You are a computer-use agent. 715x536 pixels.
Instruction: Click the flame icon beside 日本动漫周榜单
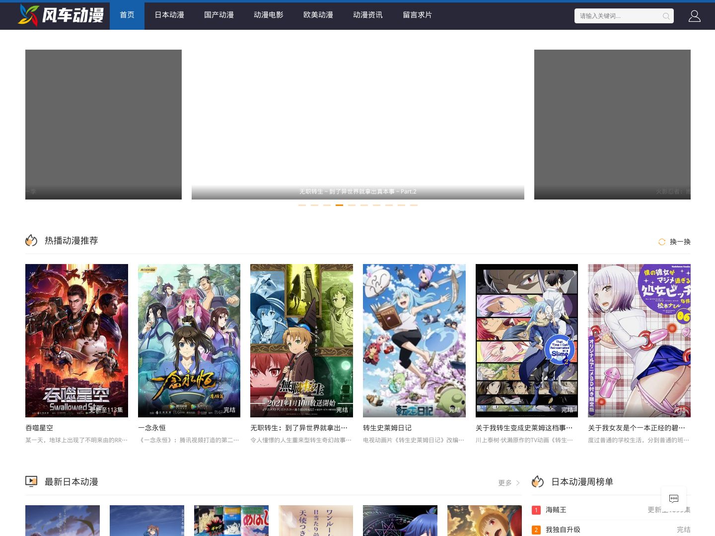[x=538, y=481]
